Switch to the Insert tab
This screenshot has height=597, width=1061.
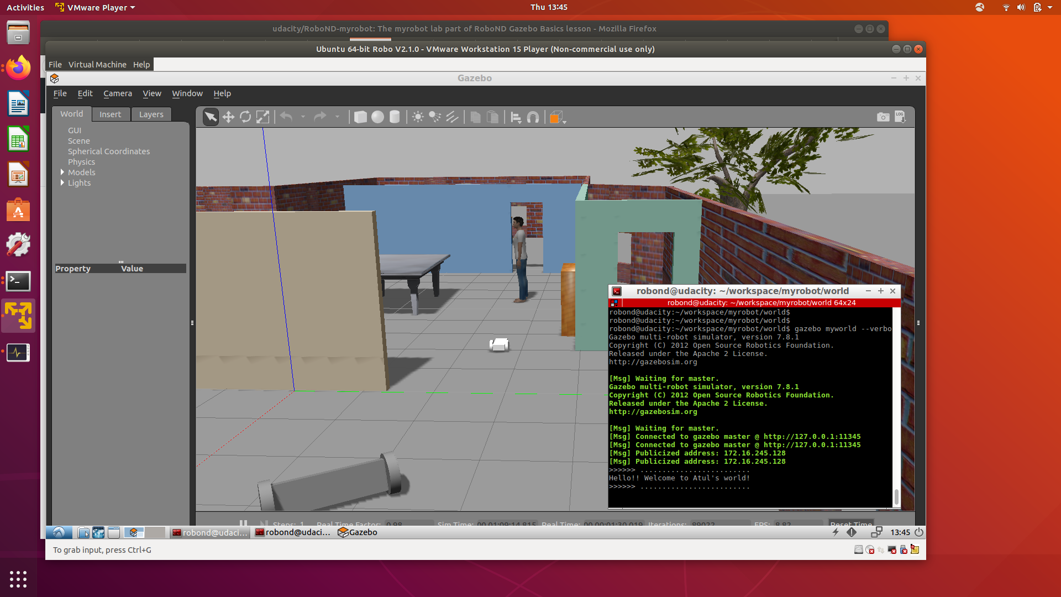pos(110,114)
